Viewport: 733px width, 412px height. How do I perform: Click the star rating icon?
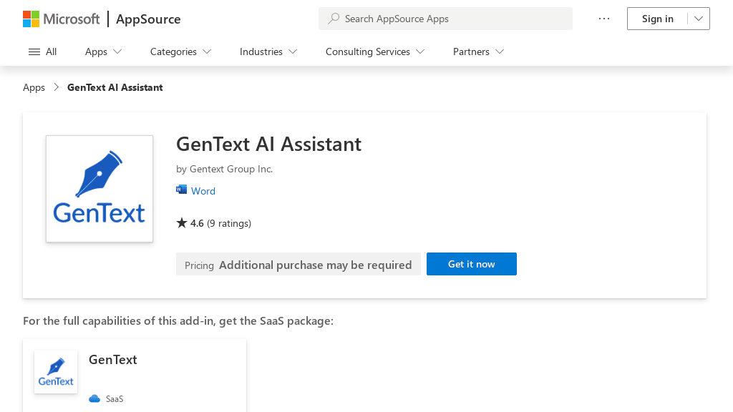(182, 222)
